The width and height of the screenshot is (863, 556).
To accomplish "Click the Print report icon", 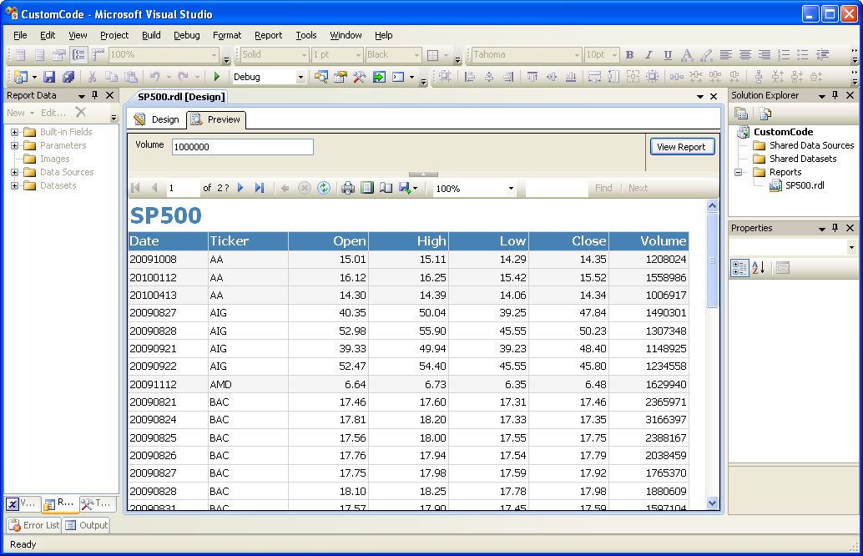I will 348,188.
